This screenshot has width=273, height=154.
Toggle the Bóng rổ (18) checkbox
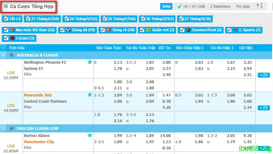[103, 30]
